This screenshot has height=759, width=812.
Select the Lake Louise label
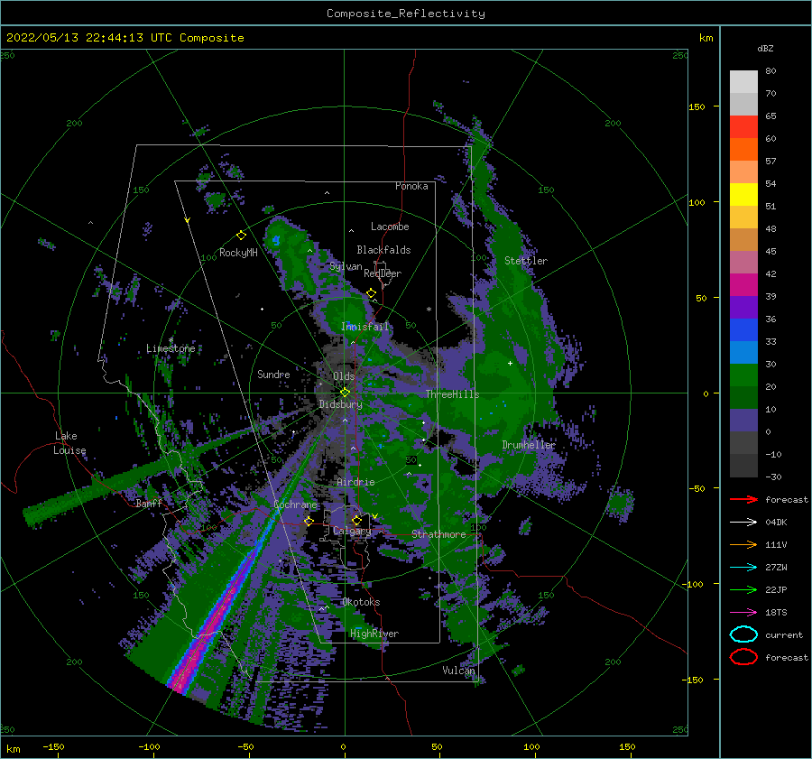click(69, 443)
